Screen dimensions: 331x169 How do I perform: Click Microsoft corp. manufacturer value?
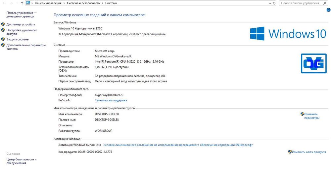[x=105, y=51]
